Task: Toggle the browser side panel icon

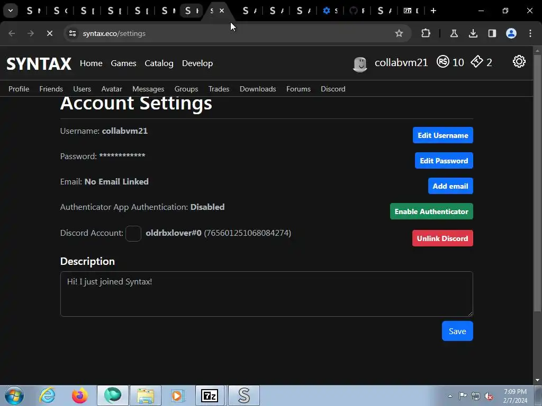Action: pos(492,33)
